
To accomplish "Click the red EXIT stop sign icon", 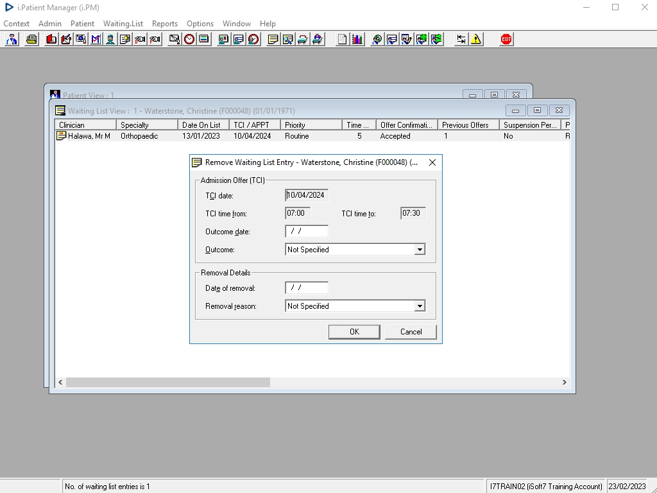I will 506,39.
